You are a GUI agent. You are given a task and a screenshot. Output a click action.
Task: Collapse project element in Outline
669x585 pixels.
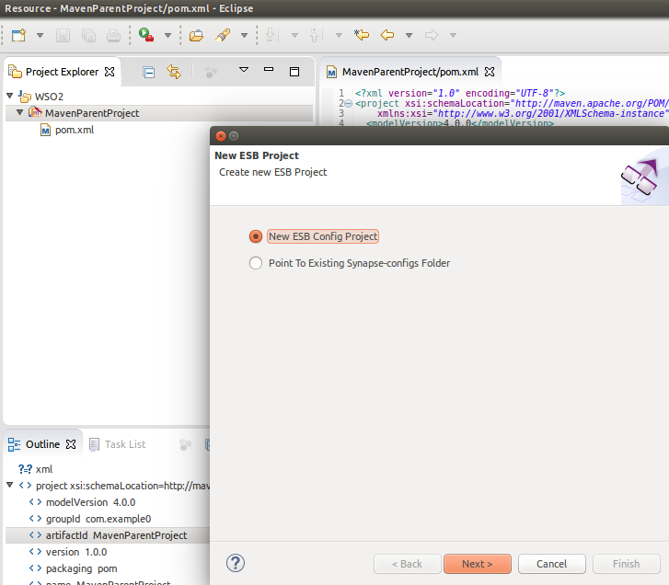pyautogui.click(x=10, y=486)
